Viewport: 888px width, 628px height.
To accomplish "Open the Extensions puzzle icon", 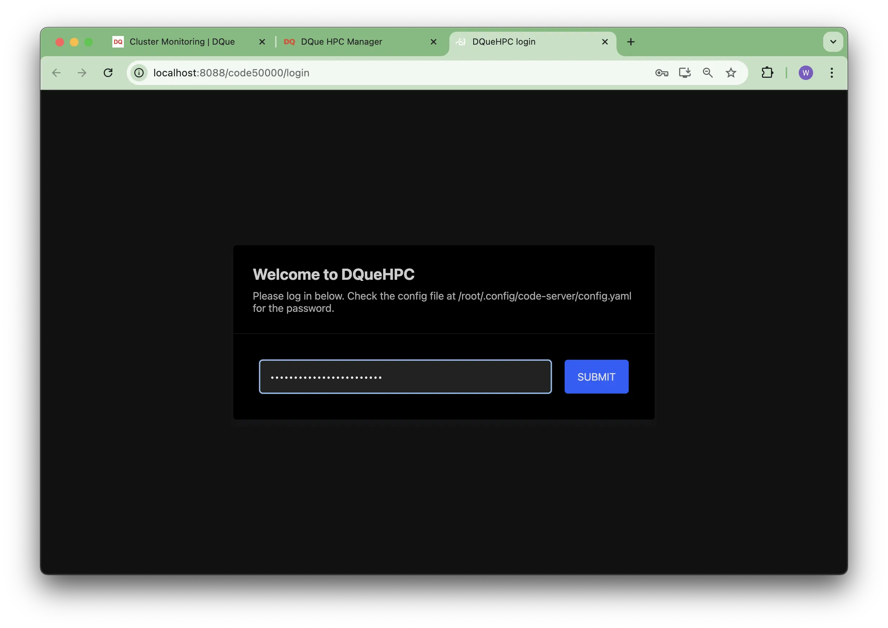I will (x=767, y=73).
